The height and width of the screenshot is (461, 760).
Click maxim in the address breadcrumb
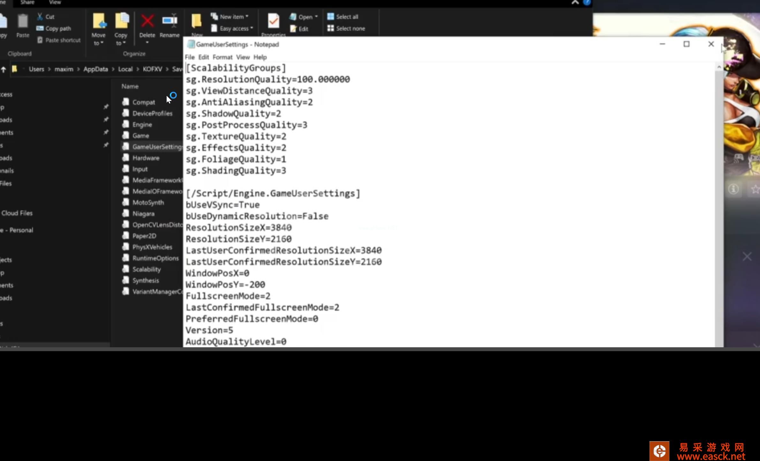click(x=64, y=69)
